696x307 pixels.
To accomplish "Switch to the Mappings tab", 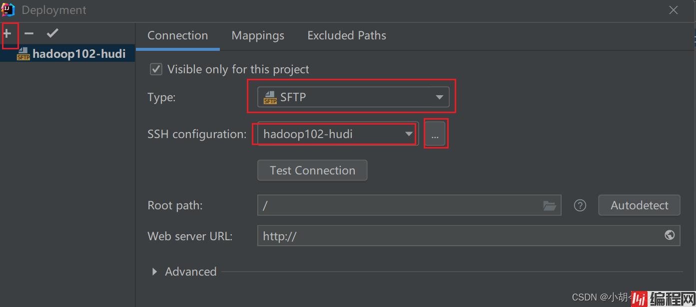I will click(258, 35).
